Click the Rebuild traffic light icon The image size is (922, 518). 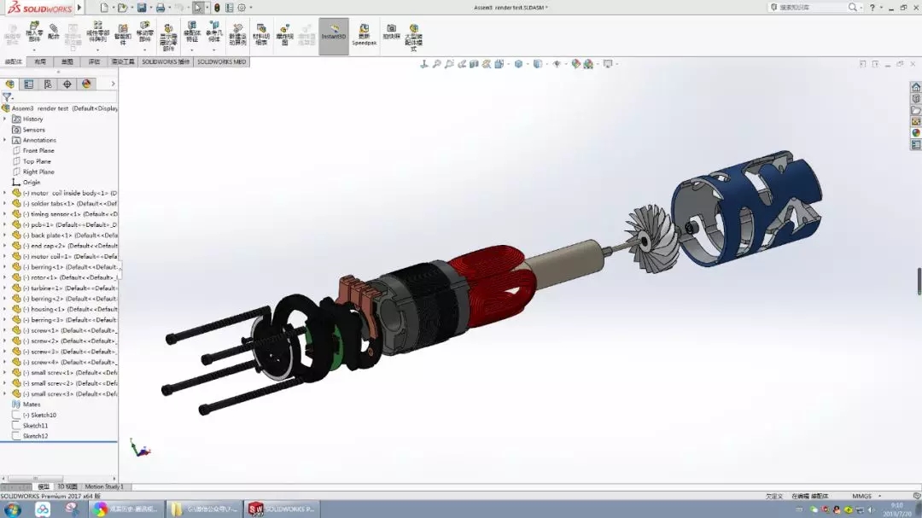[x=217, y=8]
